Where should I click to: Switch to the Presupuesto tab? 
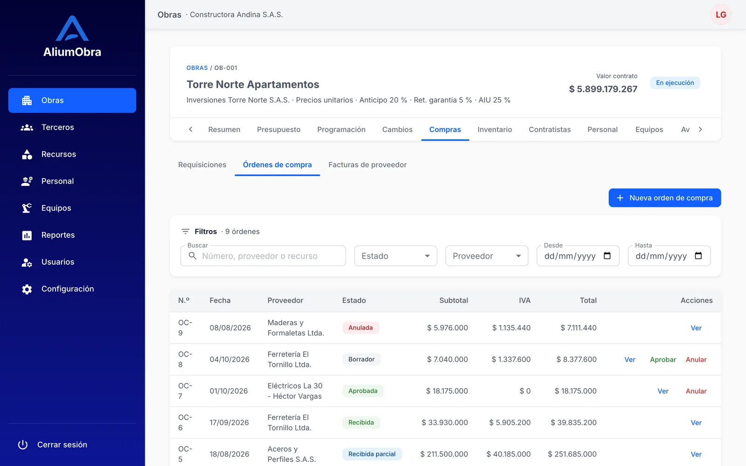point(279,130)
